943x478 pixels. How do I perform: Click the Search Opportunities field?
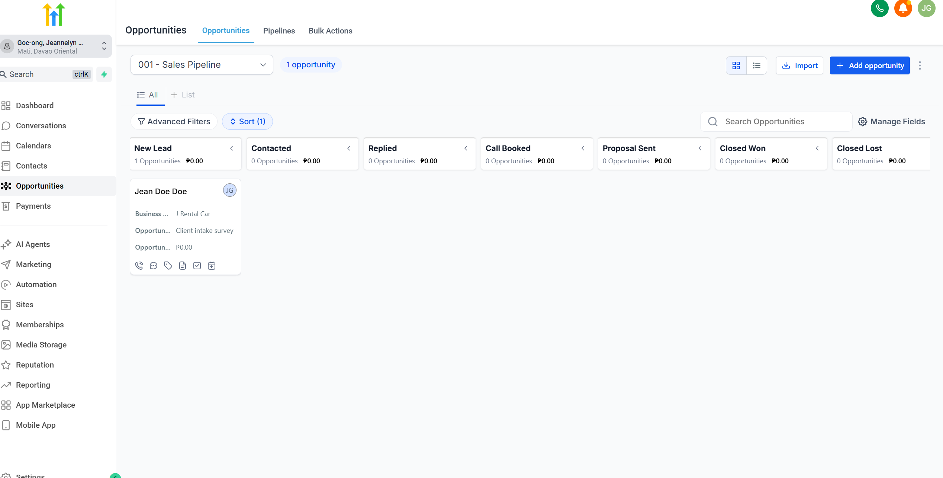point(776,122)
